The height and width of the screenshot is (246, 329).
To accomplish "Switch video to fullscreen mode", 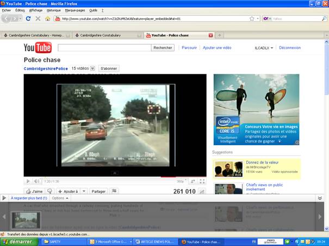I will point(202,181).
